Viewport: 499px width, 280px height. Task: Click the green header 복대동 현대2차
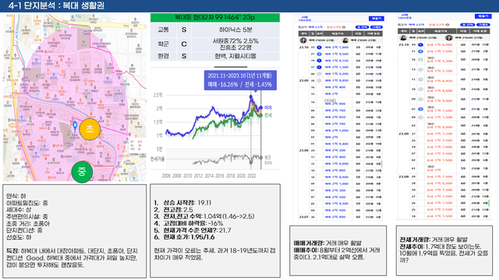point(215,17)
